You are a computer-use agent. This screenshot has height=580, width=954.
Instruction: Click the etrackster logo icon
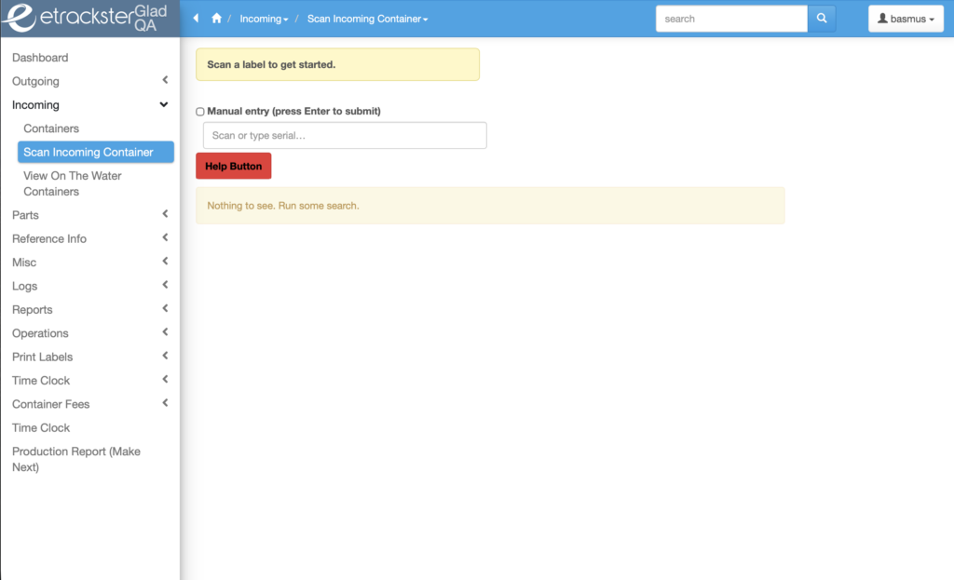tap(20, 19)
